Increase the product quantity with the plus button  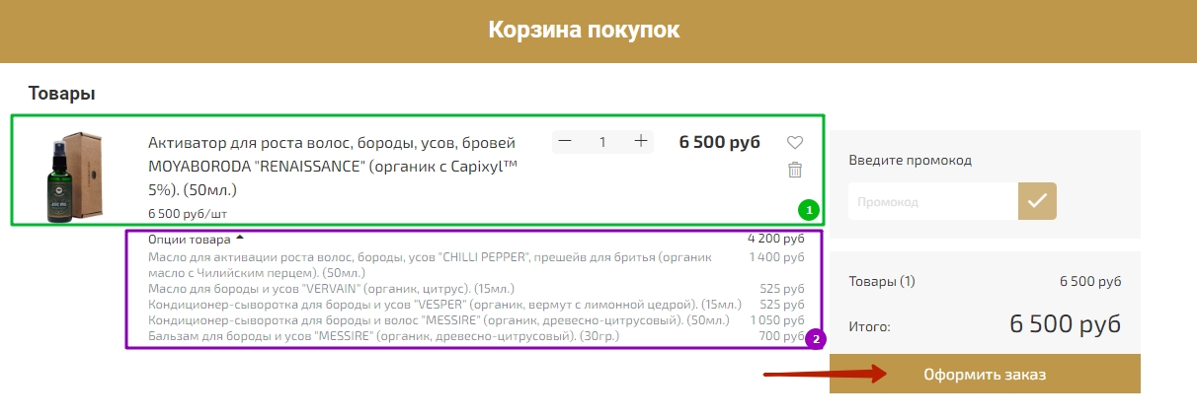coord(641,142)
